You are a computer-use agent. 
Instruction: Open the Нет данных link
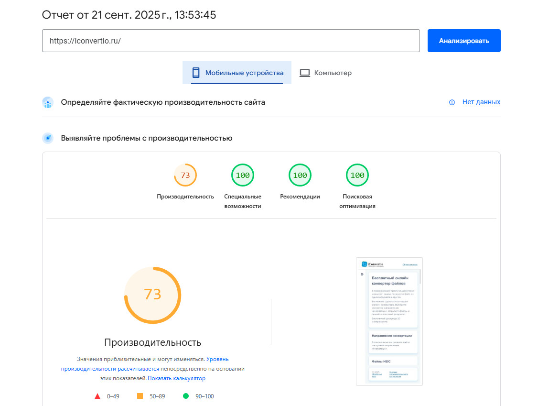(481, 102)
